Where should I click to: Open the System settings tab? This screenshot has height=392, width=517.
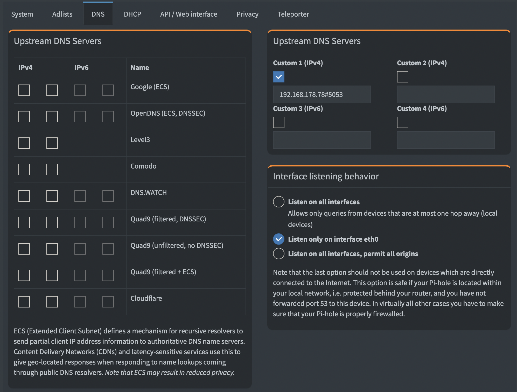tap(22, 14)
